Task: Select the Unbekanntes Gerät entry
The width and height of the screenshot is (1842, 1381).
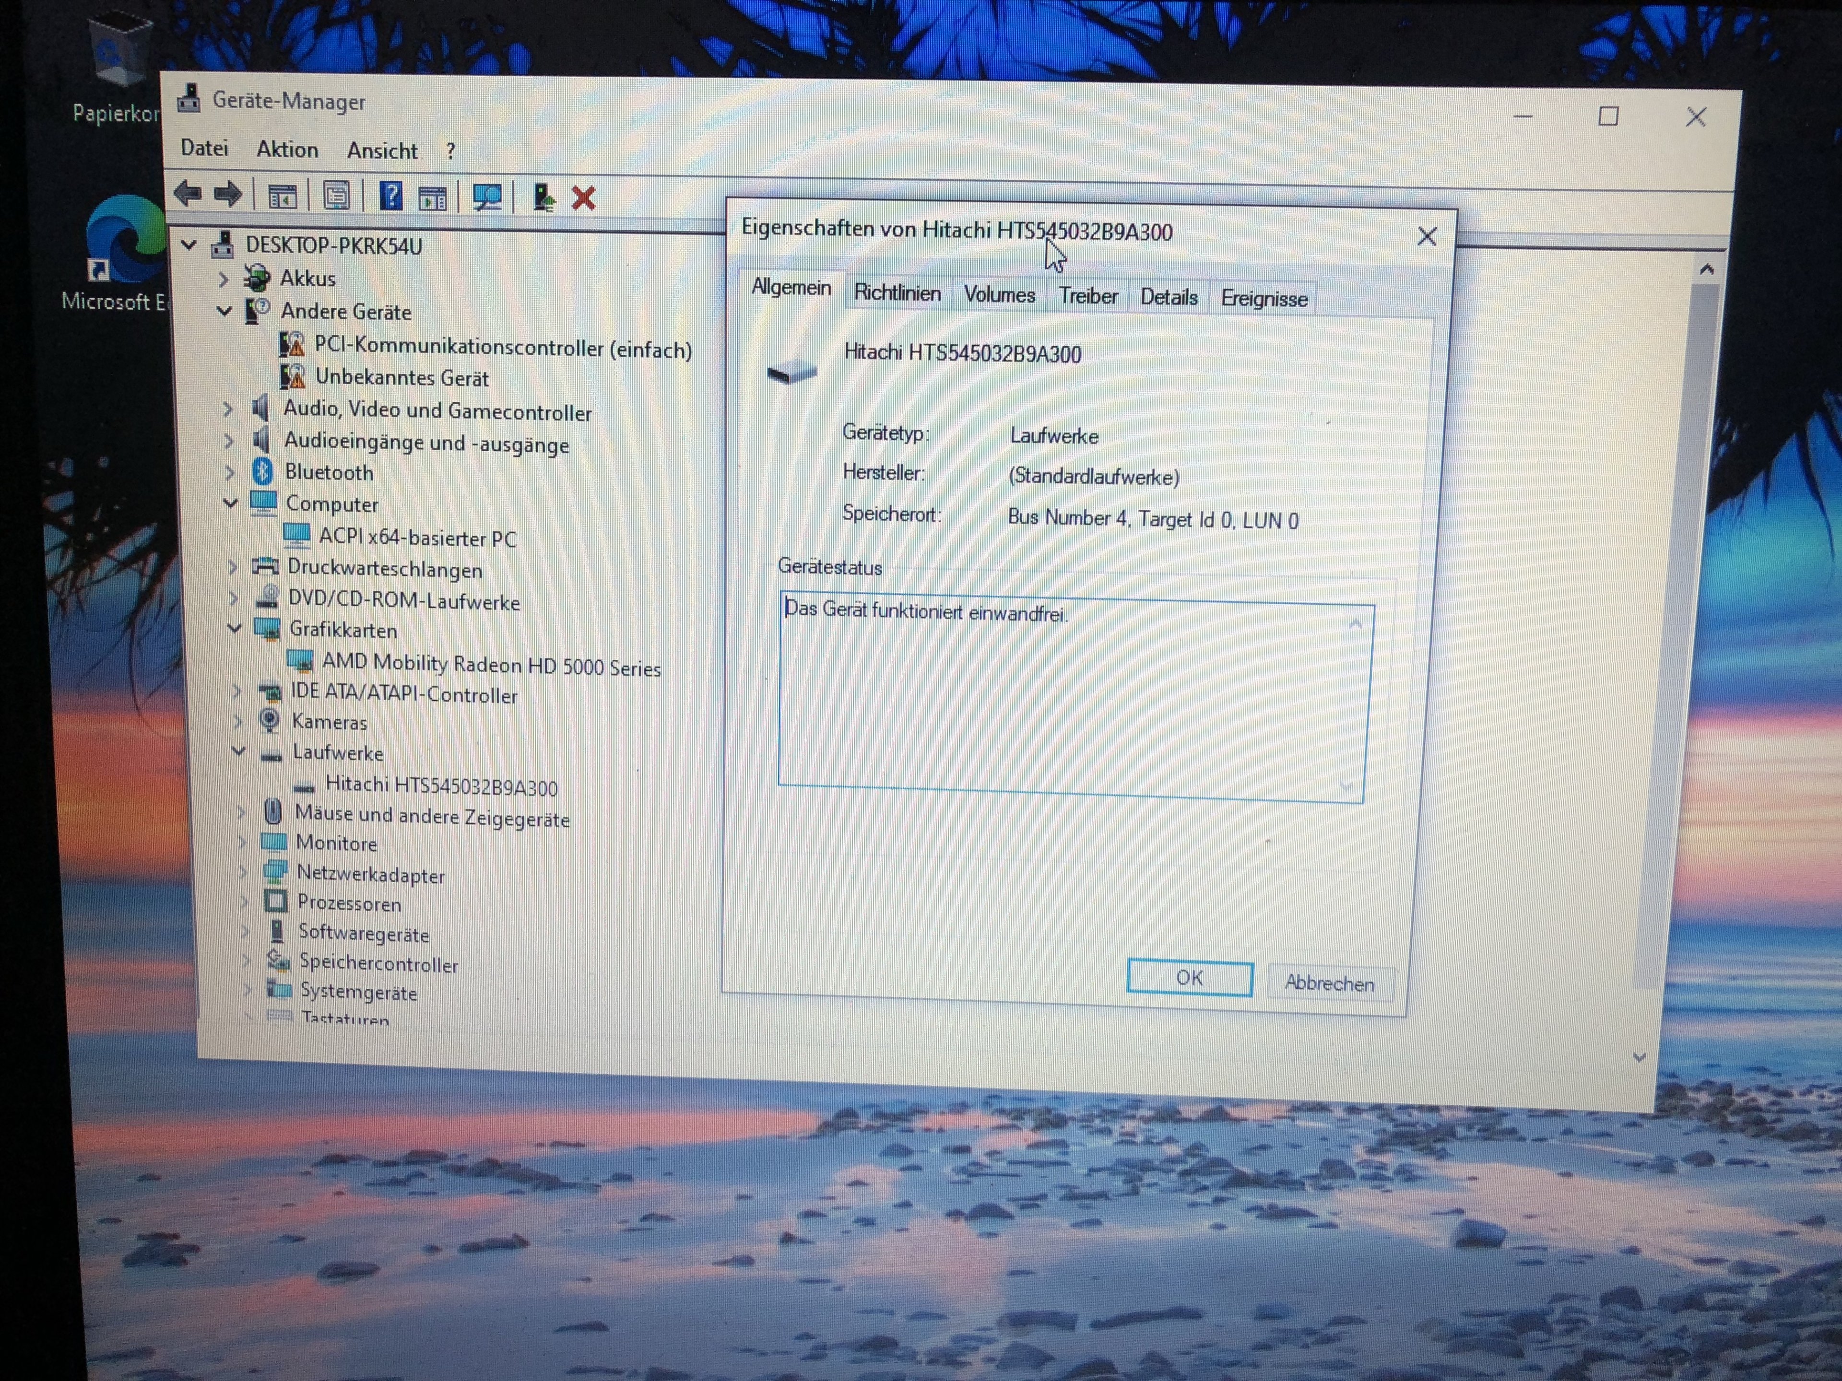Action: 401,378
